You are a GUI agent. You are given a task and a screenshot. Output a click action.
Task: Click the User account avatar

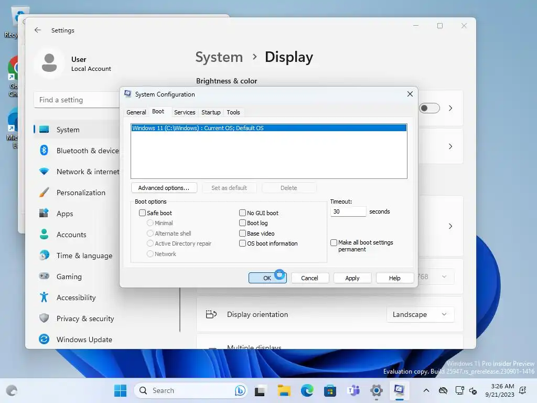tap(49, 63)
